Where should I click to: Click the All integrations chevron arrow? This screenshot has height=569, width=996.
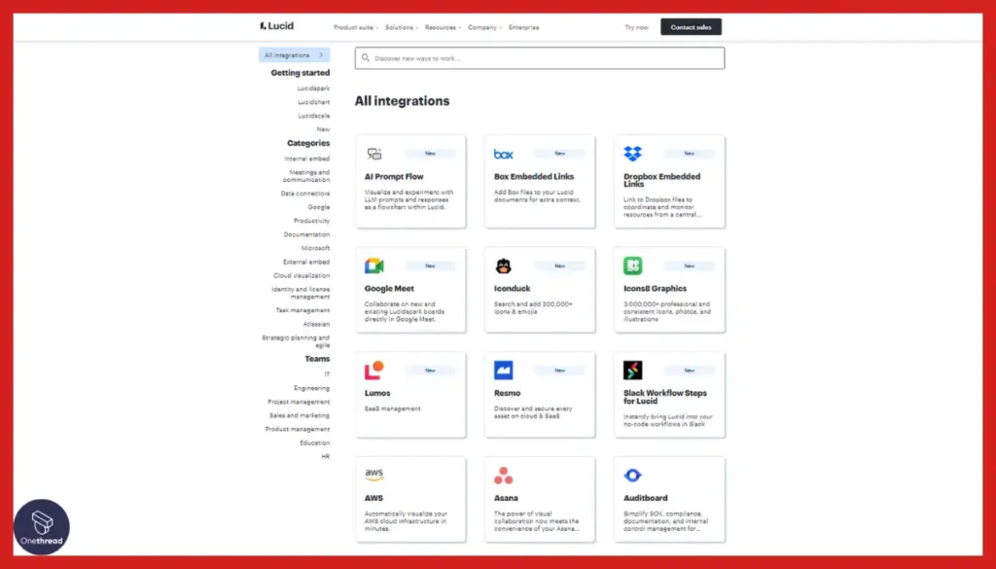(x=321, y=55)
